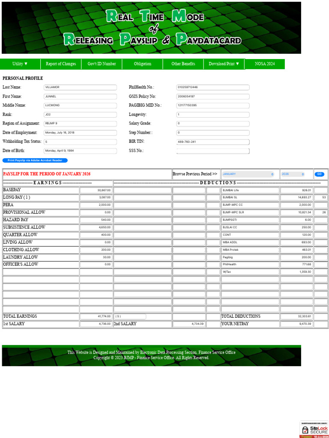Open the Gov't ID Number menu

pos(102,64)
